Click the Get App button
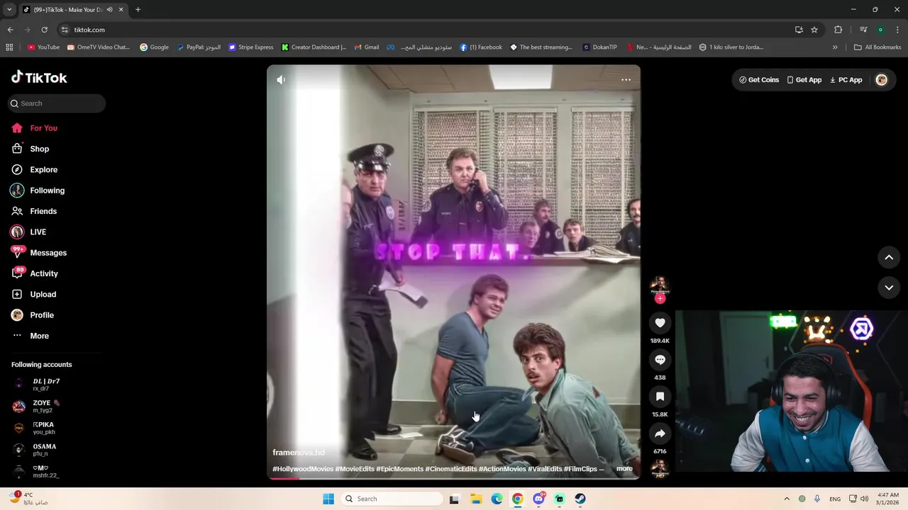Viewport: 908px width, 510px height. (x=804, y=80)
